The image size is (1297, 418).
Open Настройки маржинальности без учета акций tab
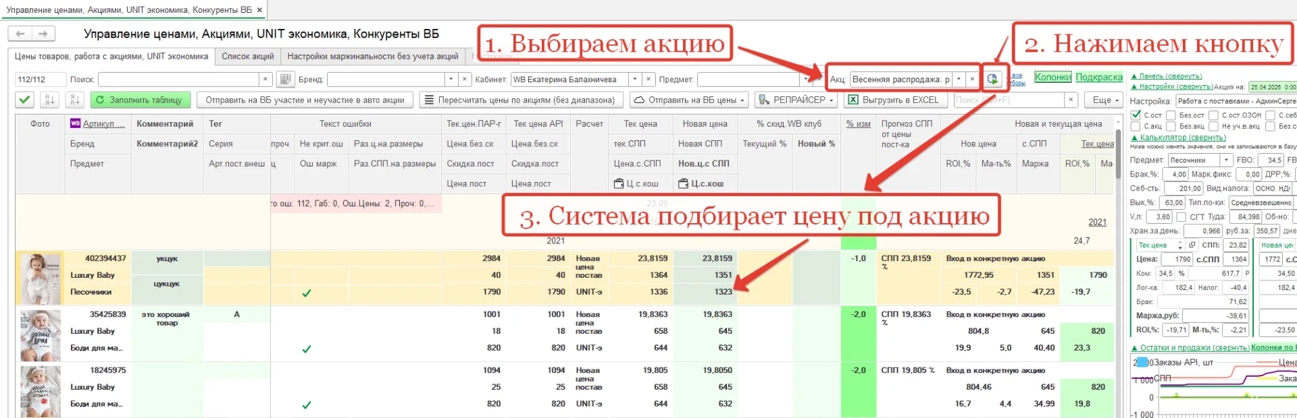click(373, 57)
